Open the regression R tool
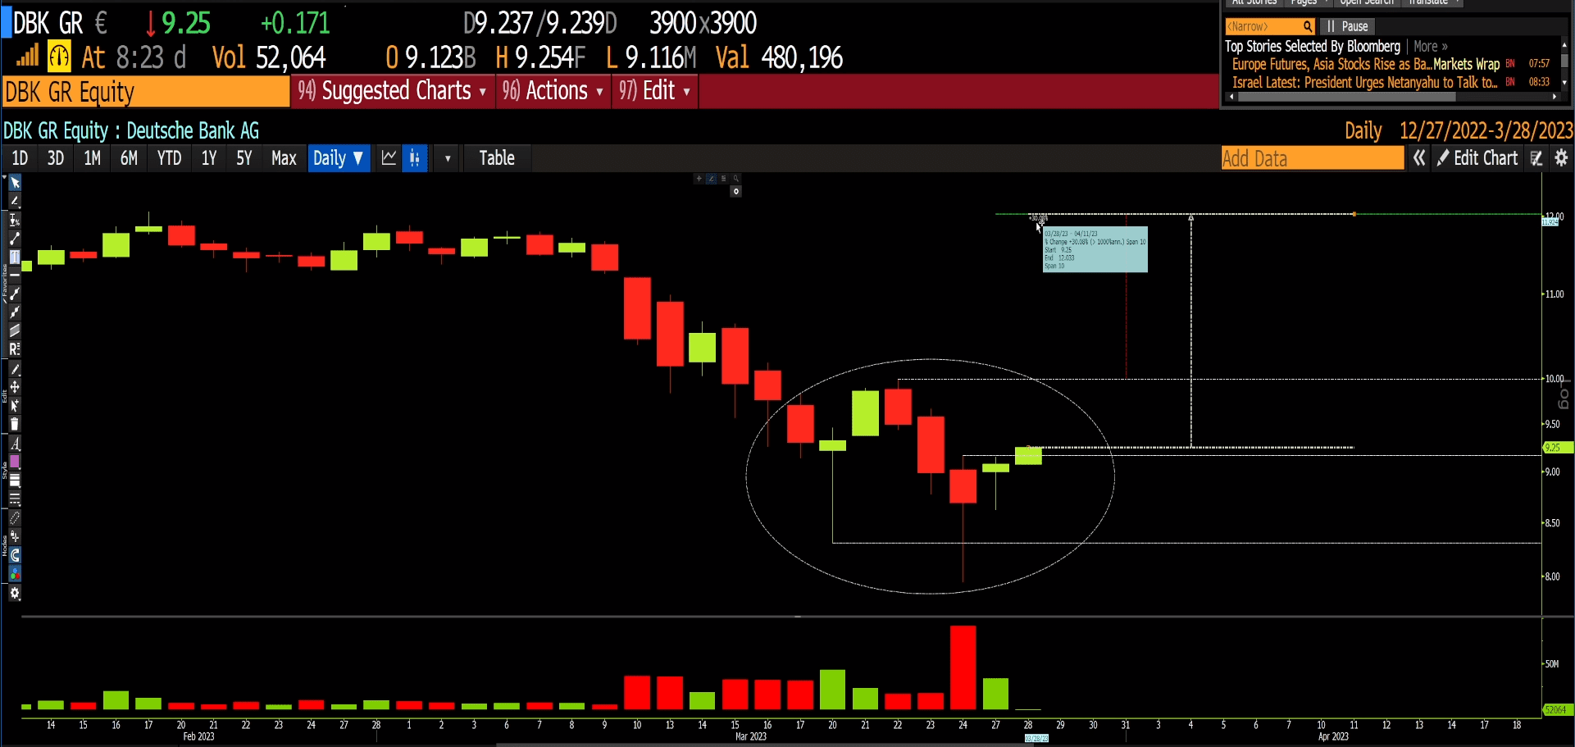Viewport: 1575px width, 747px height. 15,349
